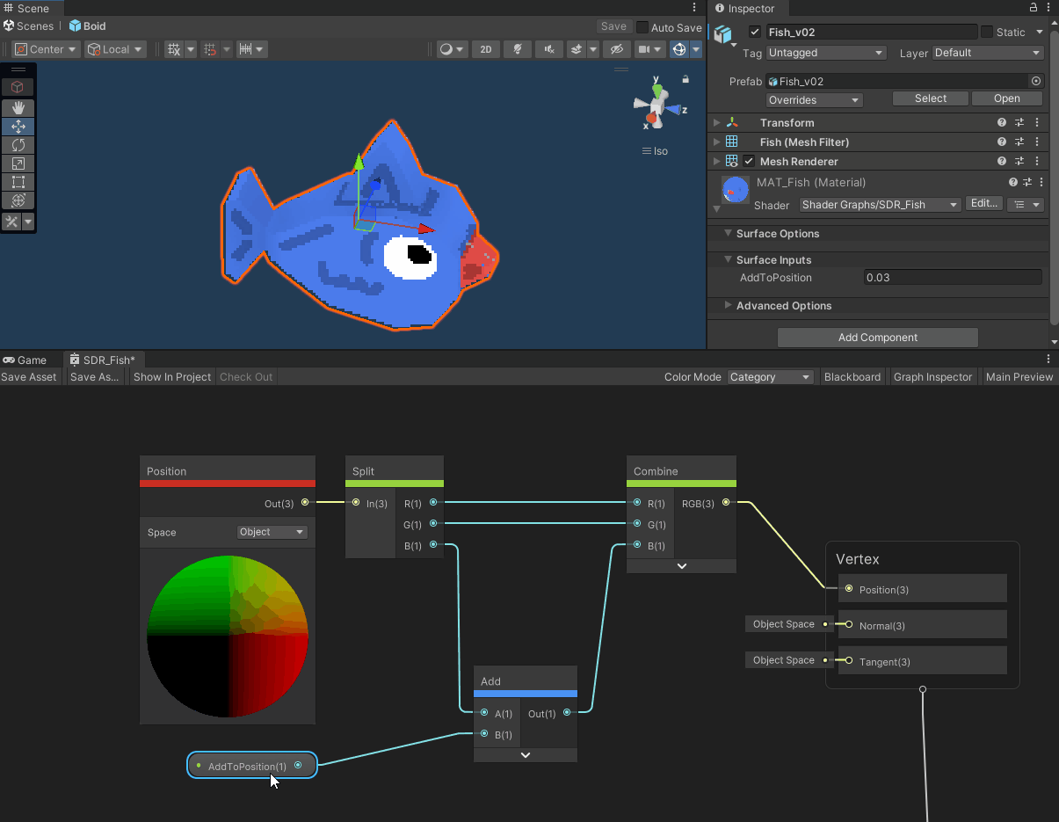Switch the Scene view to 2D mode

tap(485, 49)
